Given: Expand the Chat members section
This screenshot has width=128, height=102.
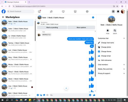Looking at the screenshot, I should [x=124, y=65].
